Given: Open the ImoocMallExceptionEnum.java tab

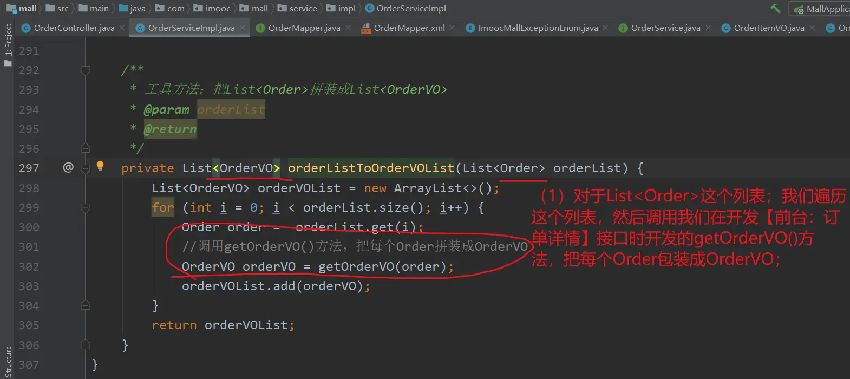Looking at the screenshot, I should tap(538, 28).
